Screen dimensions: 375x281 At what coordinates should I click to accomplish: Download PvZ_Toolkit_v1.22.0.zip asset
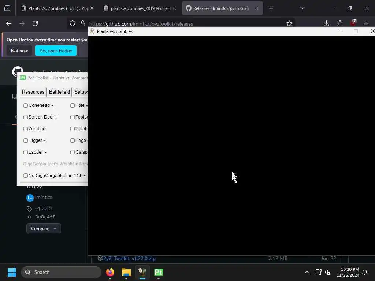click(129, 258)
